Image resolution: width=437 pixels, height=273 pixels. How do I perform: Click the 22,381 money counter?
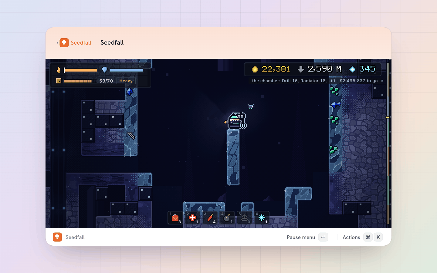[276, 69]
